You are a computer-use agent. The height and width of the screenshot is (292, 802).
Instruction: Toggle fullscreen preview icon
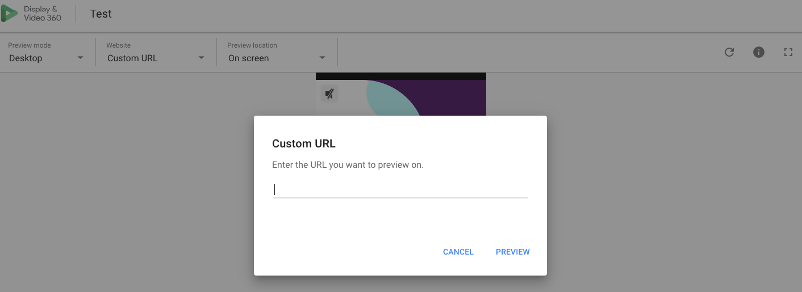[x=788, y=52]
